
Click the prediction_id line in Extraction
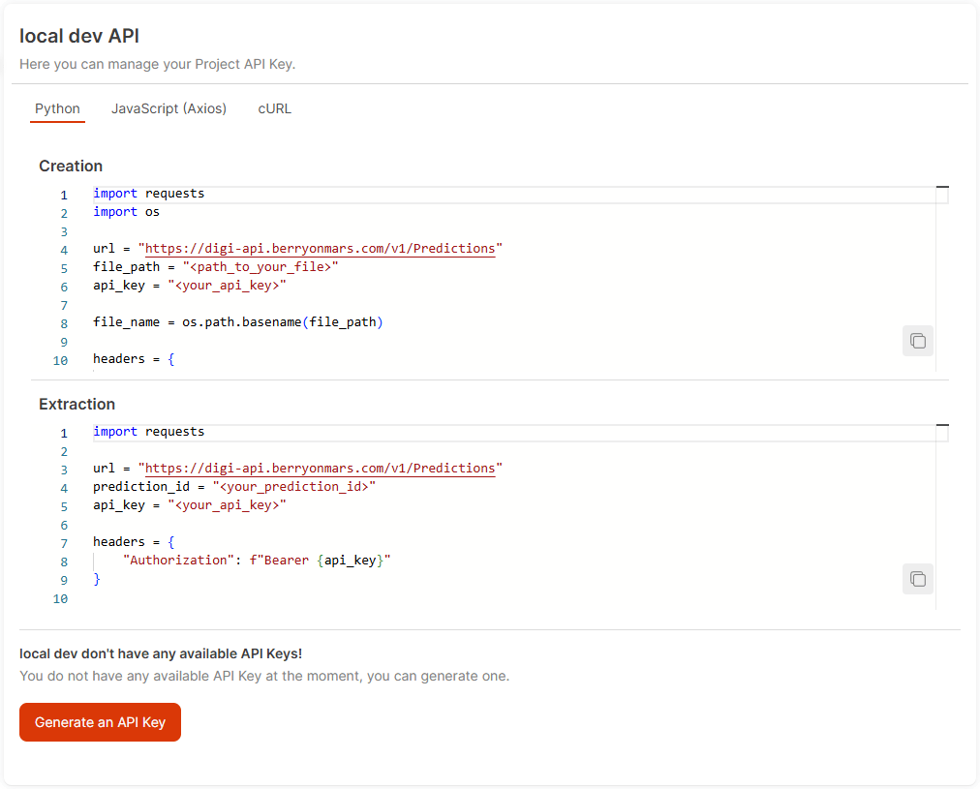234,487
